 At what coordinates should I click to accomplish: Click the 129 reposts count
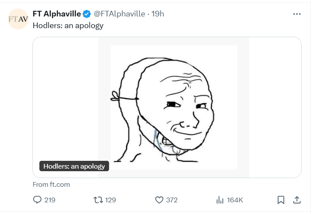pos(110,200)
